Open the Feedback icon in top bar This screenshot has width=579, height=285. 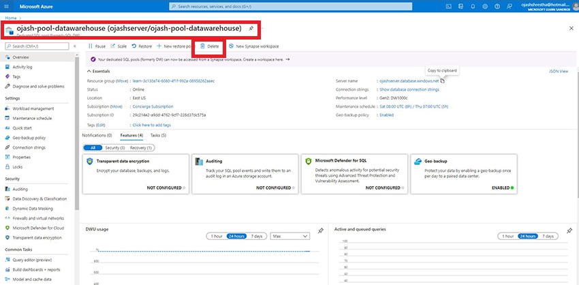pos(510,6)
